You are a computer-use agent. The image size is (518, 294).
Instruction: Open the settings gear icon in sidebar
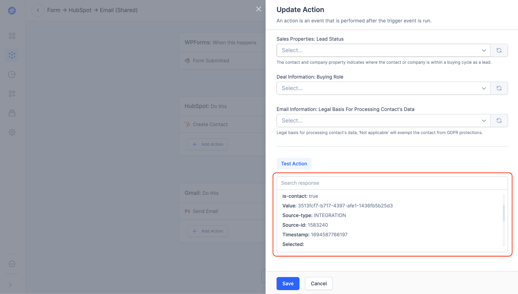tap(12, 132)
